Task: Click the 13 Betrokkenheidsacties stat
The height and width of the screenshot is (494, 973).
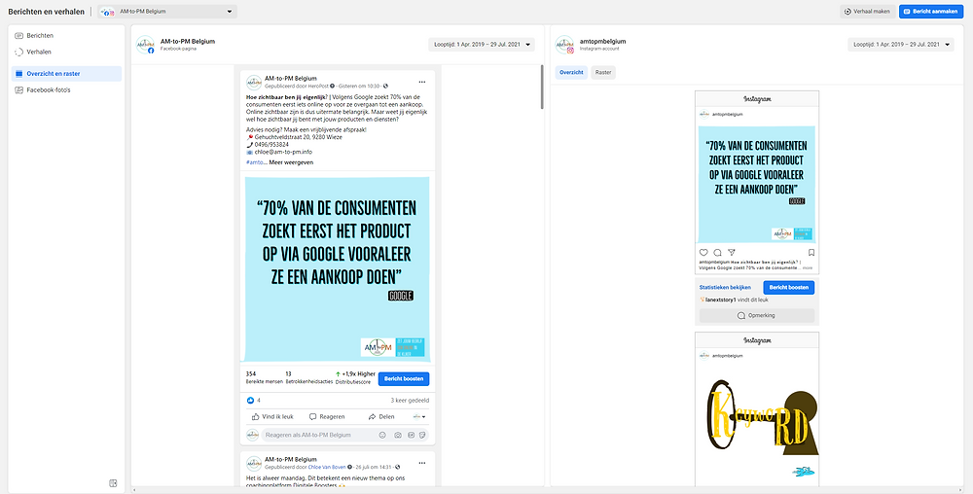Action: click(307, 378)
